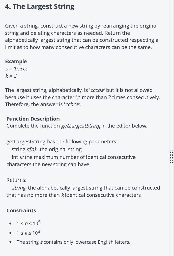Click the '4. The Largest String' heading

click(x=40, y=7)
